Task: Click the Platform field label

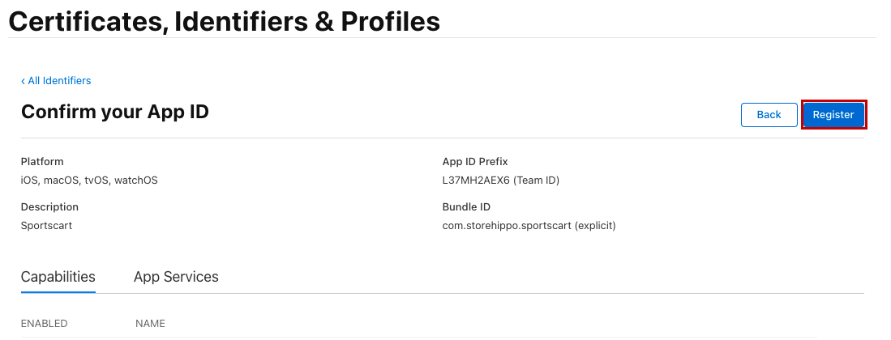Action: click(x=42, y=162)
